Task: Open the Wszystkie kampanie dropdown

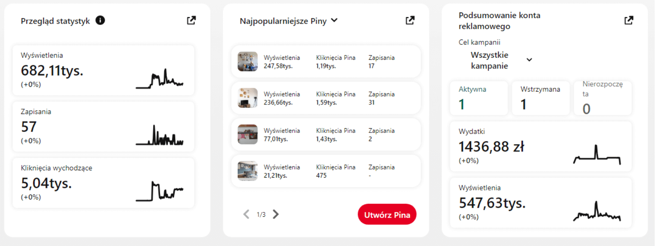Action: pos(529,60)
